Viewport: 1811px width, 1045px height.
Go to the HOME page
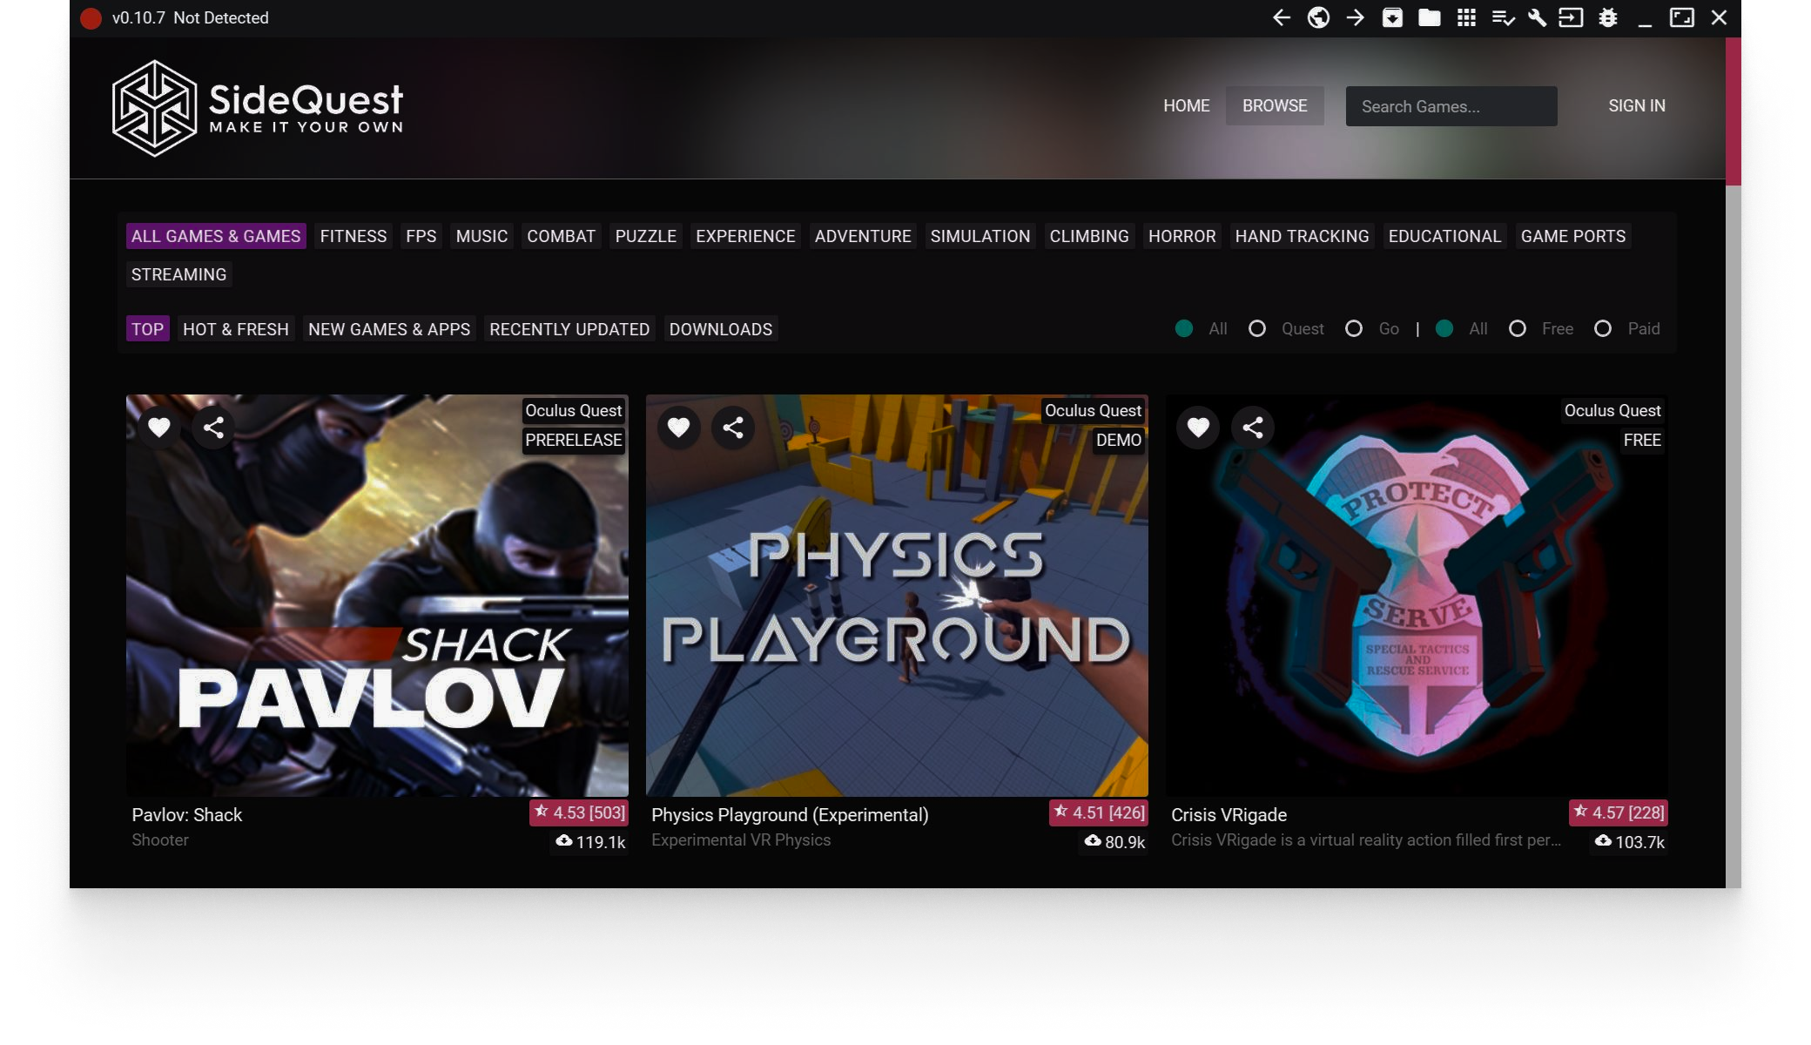pyautogui.click(x=1187, y=105)
